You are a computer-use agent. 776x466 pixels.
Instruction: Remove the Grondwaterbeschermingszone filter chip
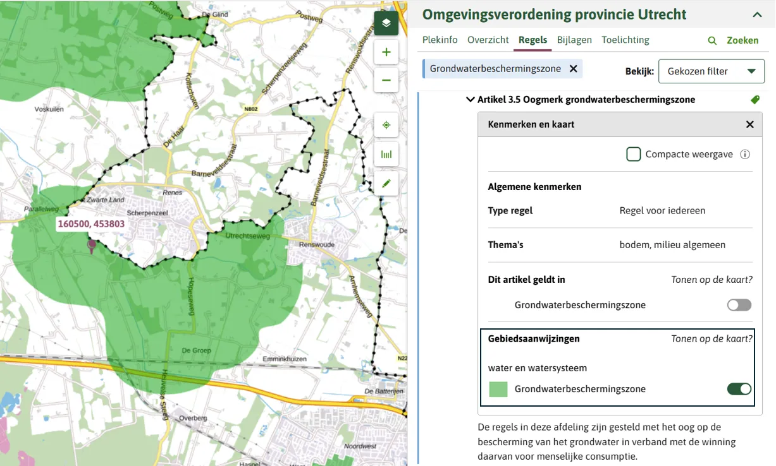coord(573,69)
